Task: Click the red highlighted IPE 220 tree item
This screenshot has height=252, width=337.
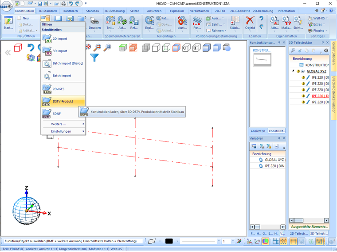Action: pyautogui.click(x=320, y=96)
